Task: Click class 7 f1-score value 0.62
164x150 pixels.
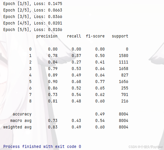Action: (x=100, y=94)
